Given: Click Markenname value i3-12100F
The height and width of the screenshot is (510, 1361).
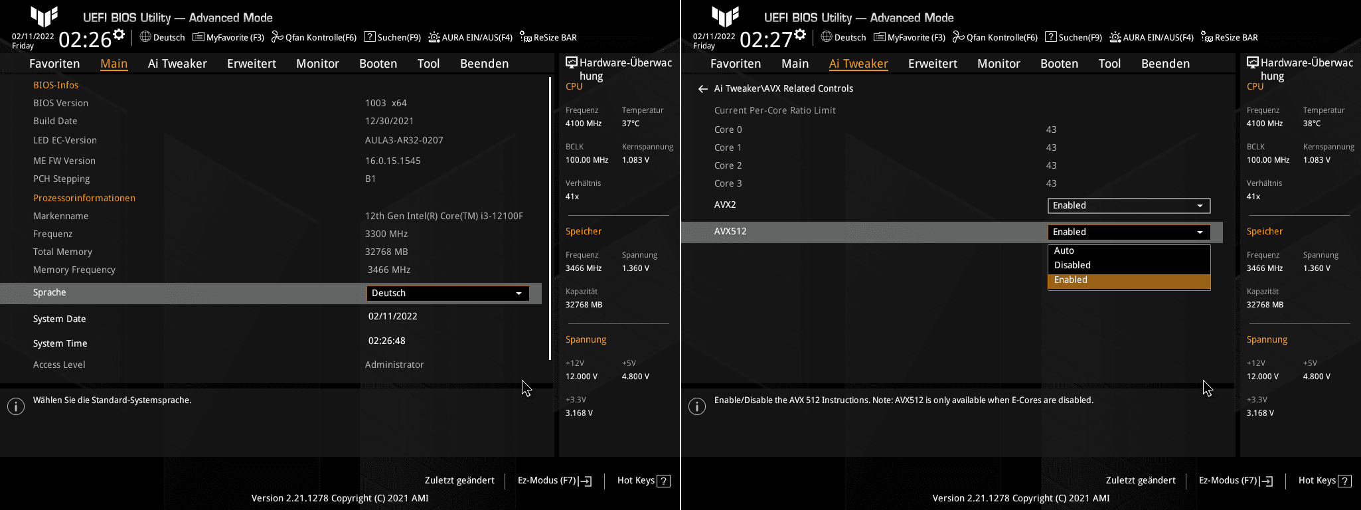Looking at the screenshot, I should [x=444, y=216].
